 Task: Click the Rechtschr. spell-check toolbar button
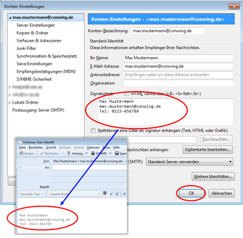[49, 154]
